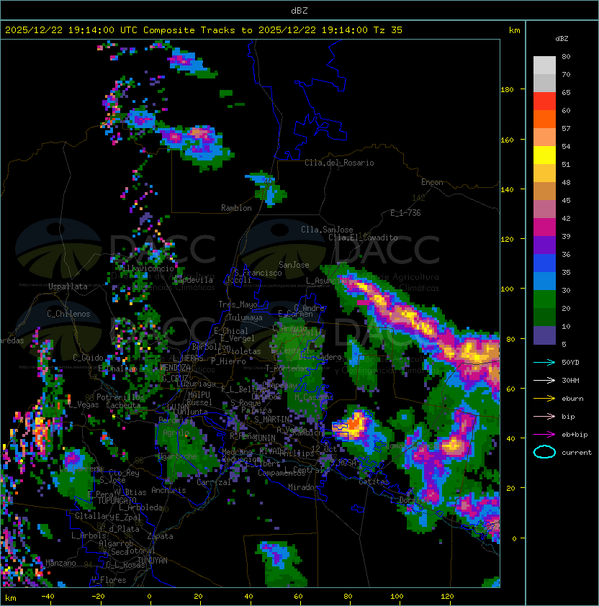599x606 pixels.
Task: Click the '100' km tick on the vertical axis
Action: [507, 289]
